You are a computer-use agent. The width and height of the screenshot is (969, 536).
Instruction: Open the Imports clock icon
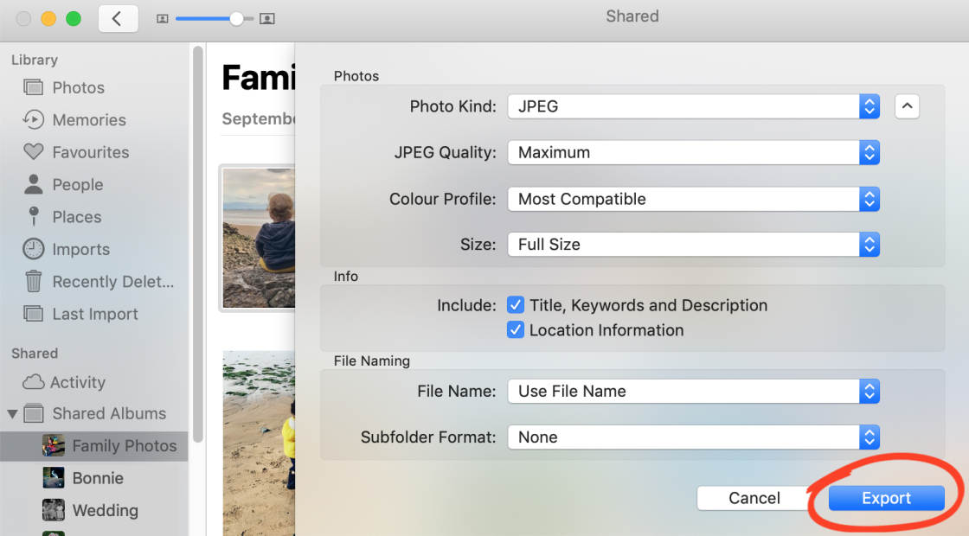pos(34,249)
